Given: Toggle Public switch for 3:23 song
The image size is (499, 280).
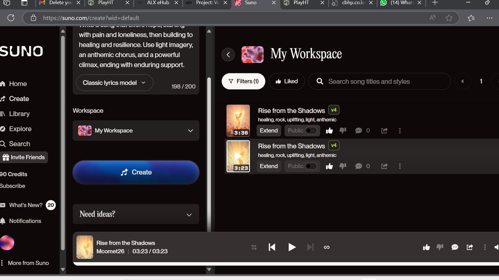Looking at the screenshot, I should pos(311,166).
